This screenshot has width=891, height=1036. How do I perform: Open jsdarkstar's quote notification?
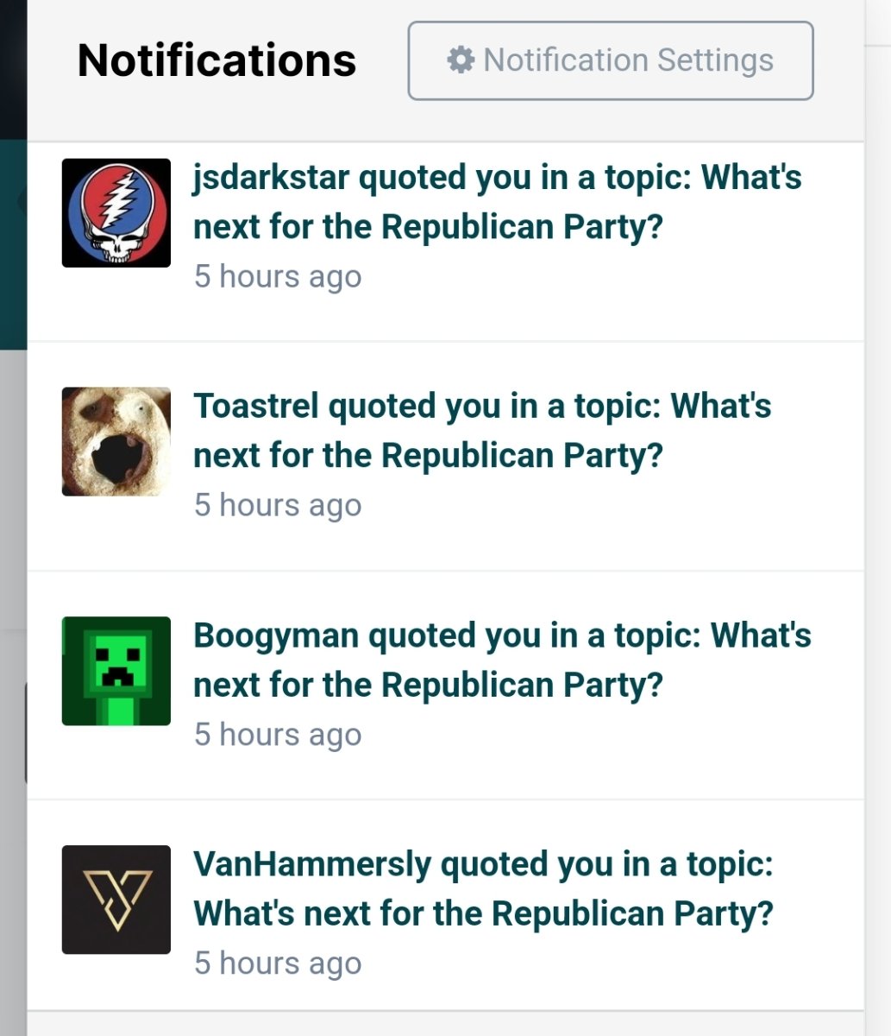[x=497, y=202]
